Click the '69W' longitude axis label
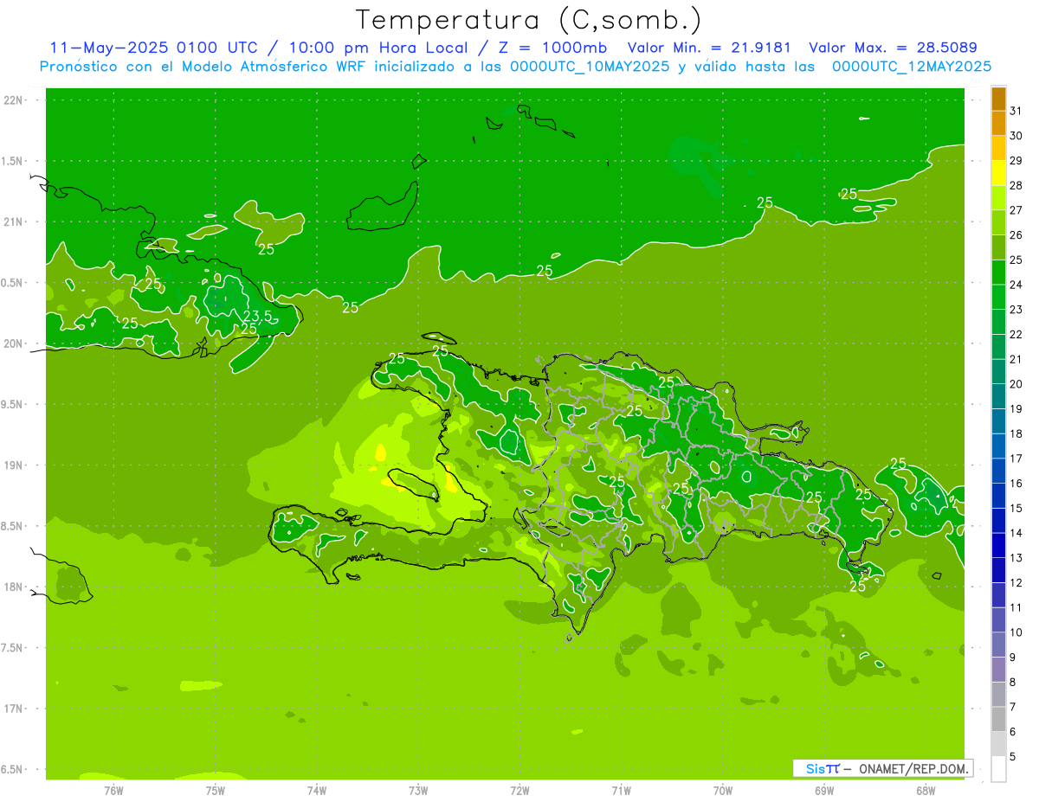The width and height of the screenshot is (1039, 802). pyautogui.click(x=823, y=790)
